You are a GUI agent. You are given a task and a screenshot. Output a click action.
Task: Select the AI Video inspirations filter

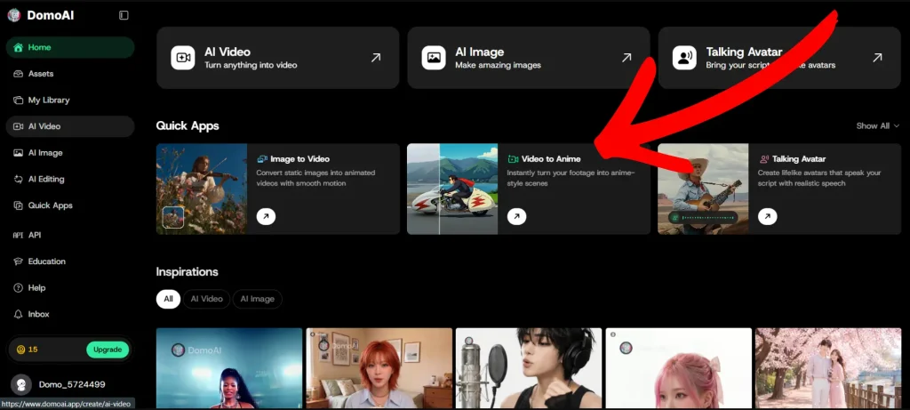(x=206, y=299)
